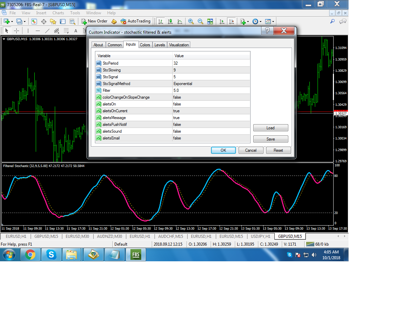Switch to the Colors tab

[x=145, y=45]
